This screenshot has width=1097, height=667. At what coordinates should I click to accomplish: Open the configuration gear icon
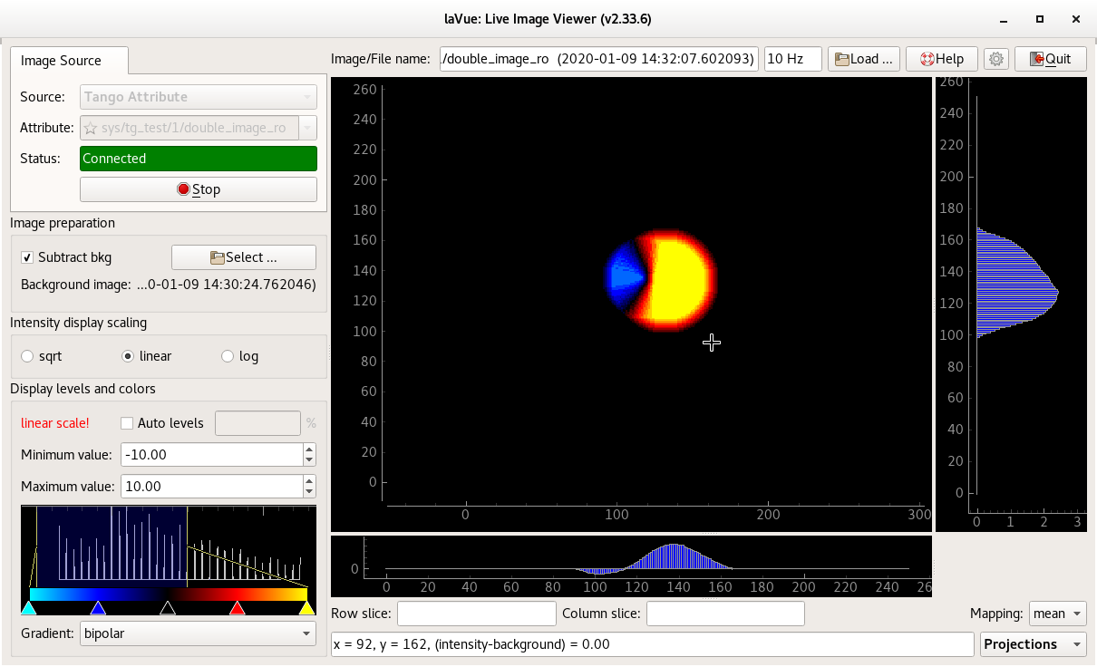pos(996,59)
